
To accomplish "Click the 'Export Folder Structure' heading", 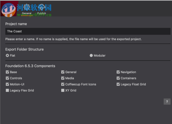I will pyautogui.click(x=24, y=50).
